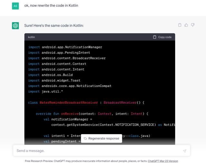Image resolution: width=206 pixels, height=164 pixels.
Task: Click the AS user avatar
Action: tap(15, 6)
